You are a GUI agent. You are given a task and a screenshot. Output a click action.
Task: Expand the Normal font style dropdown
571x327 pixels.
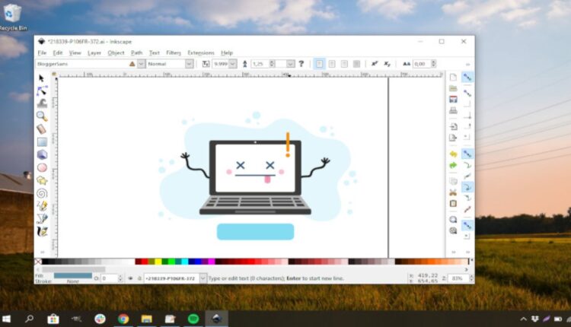(x=189, y=64)
